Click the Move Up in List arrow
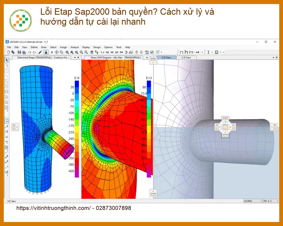The width and height of the screenshot is (283, 226). pos(137,52)
